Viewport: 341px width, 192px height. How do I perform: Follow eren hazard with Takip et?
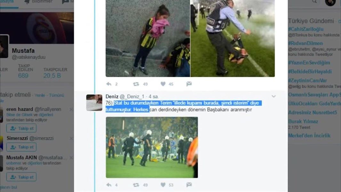coord(21,128)
